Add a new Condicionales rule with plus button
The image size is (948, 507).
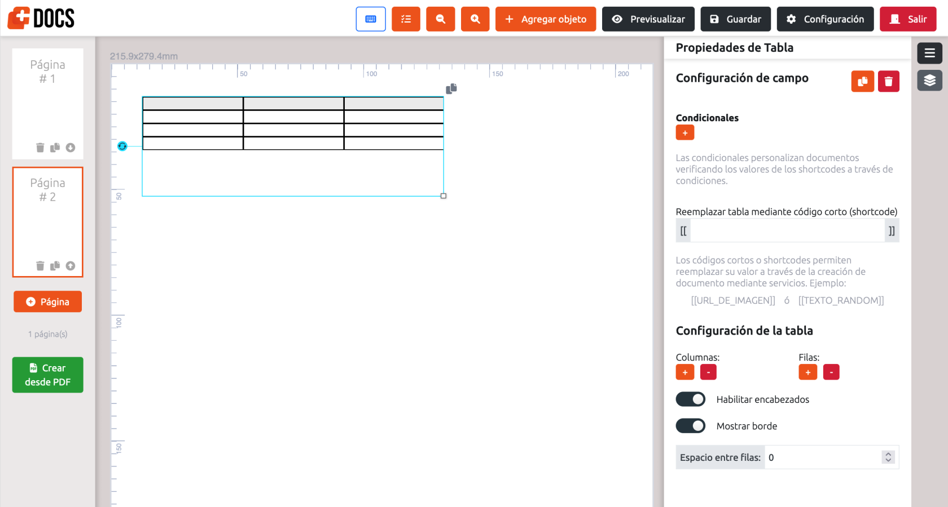click(x=685, y=133)
